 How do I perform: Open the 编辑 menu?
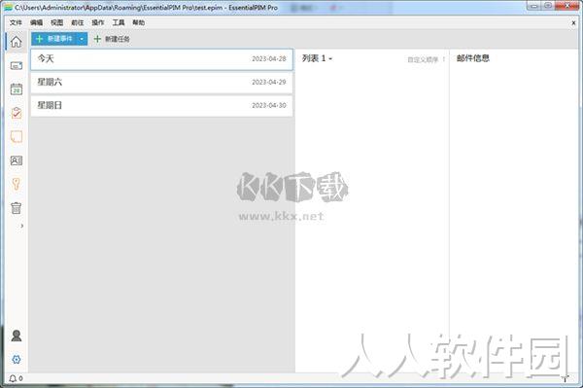(37, 22)
